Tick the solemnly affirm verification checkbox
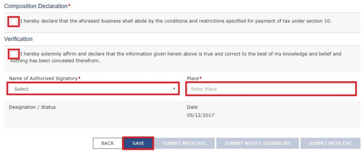 [14, 54]
